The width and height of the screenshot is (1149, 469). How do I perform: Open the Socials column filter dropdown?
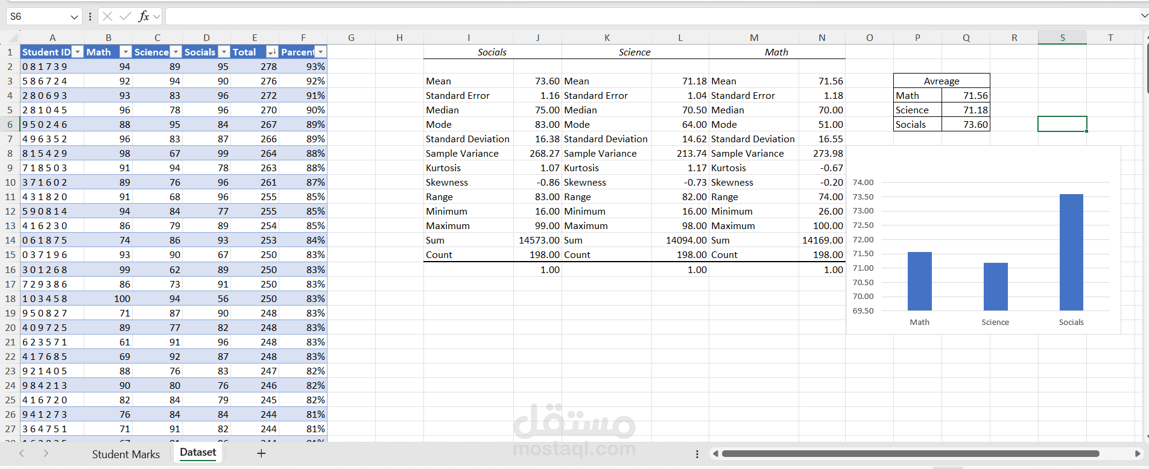[224, 52]
